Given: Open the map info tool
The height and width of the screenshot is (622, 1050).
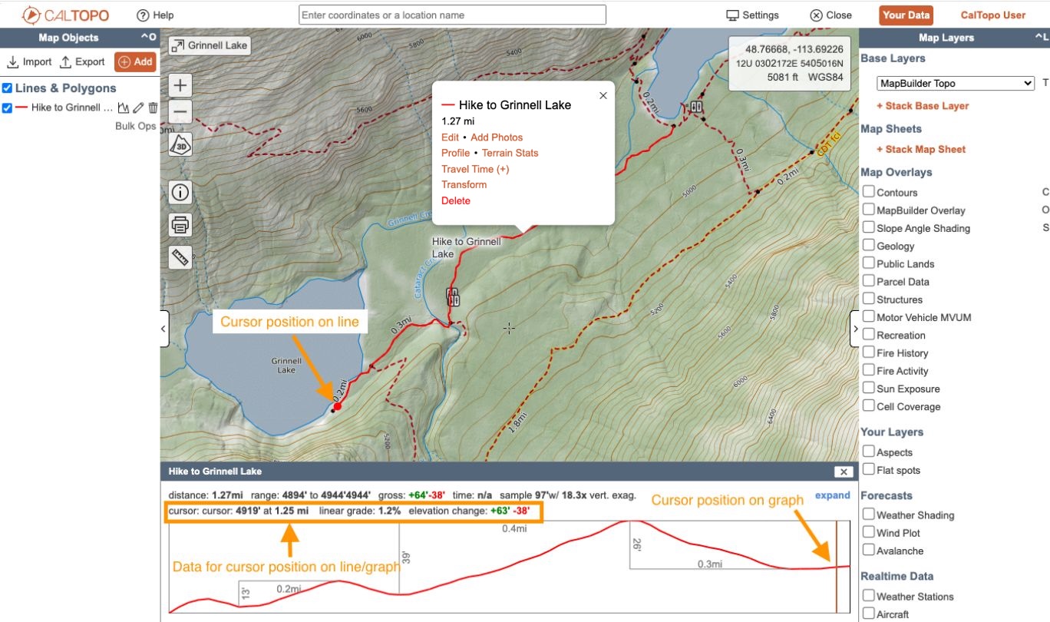Looking at the screenshot, I should pyautogui.click(x=180, y=192).
